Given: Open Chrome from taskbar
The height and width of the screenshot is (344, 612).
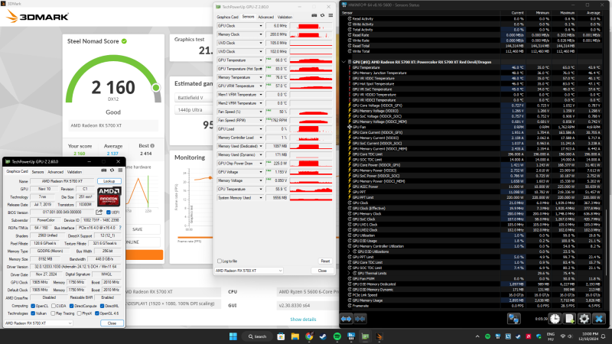Looking at the screenshot, I should 309,336.
